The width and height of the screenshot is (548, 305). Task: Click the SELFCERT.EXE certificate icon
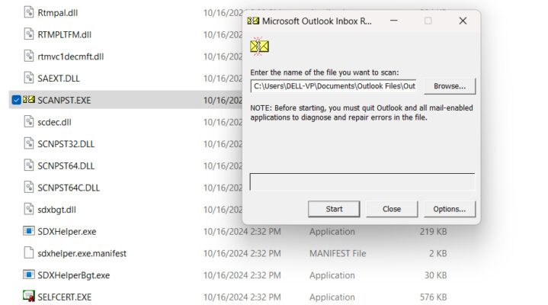[x=29, y=297]
